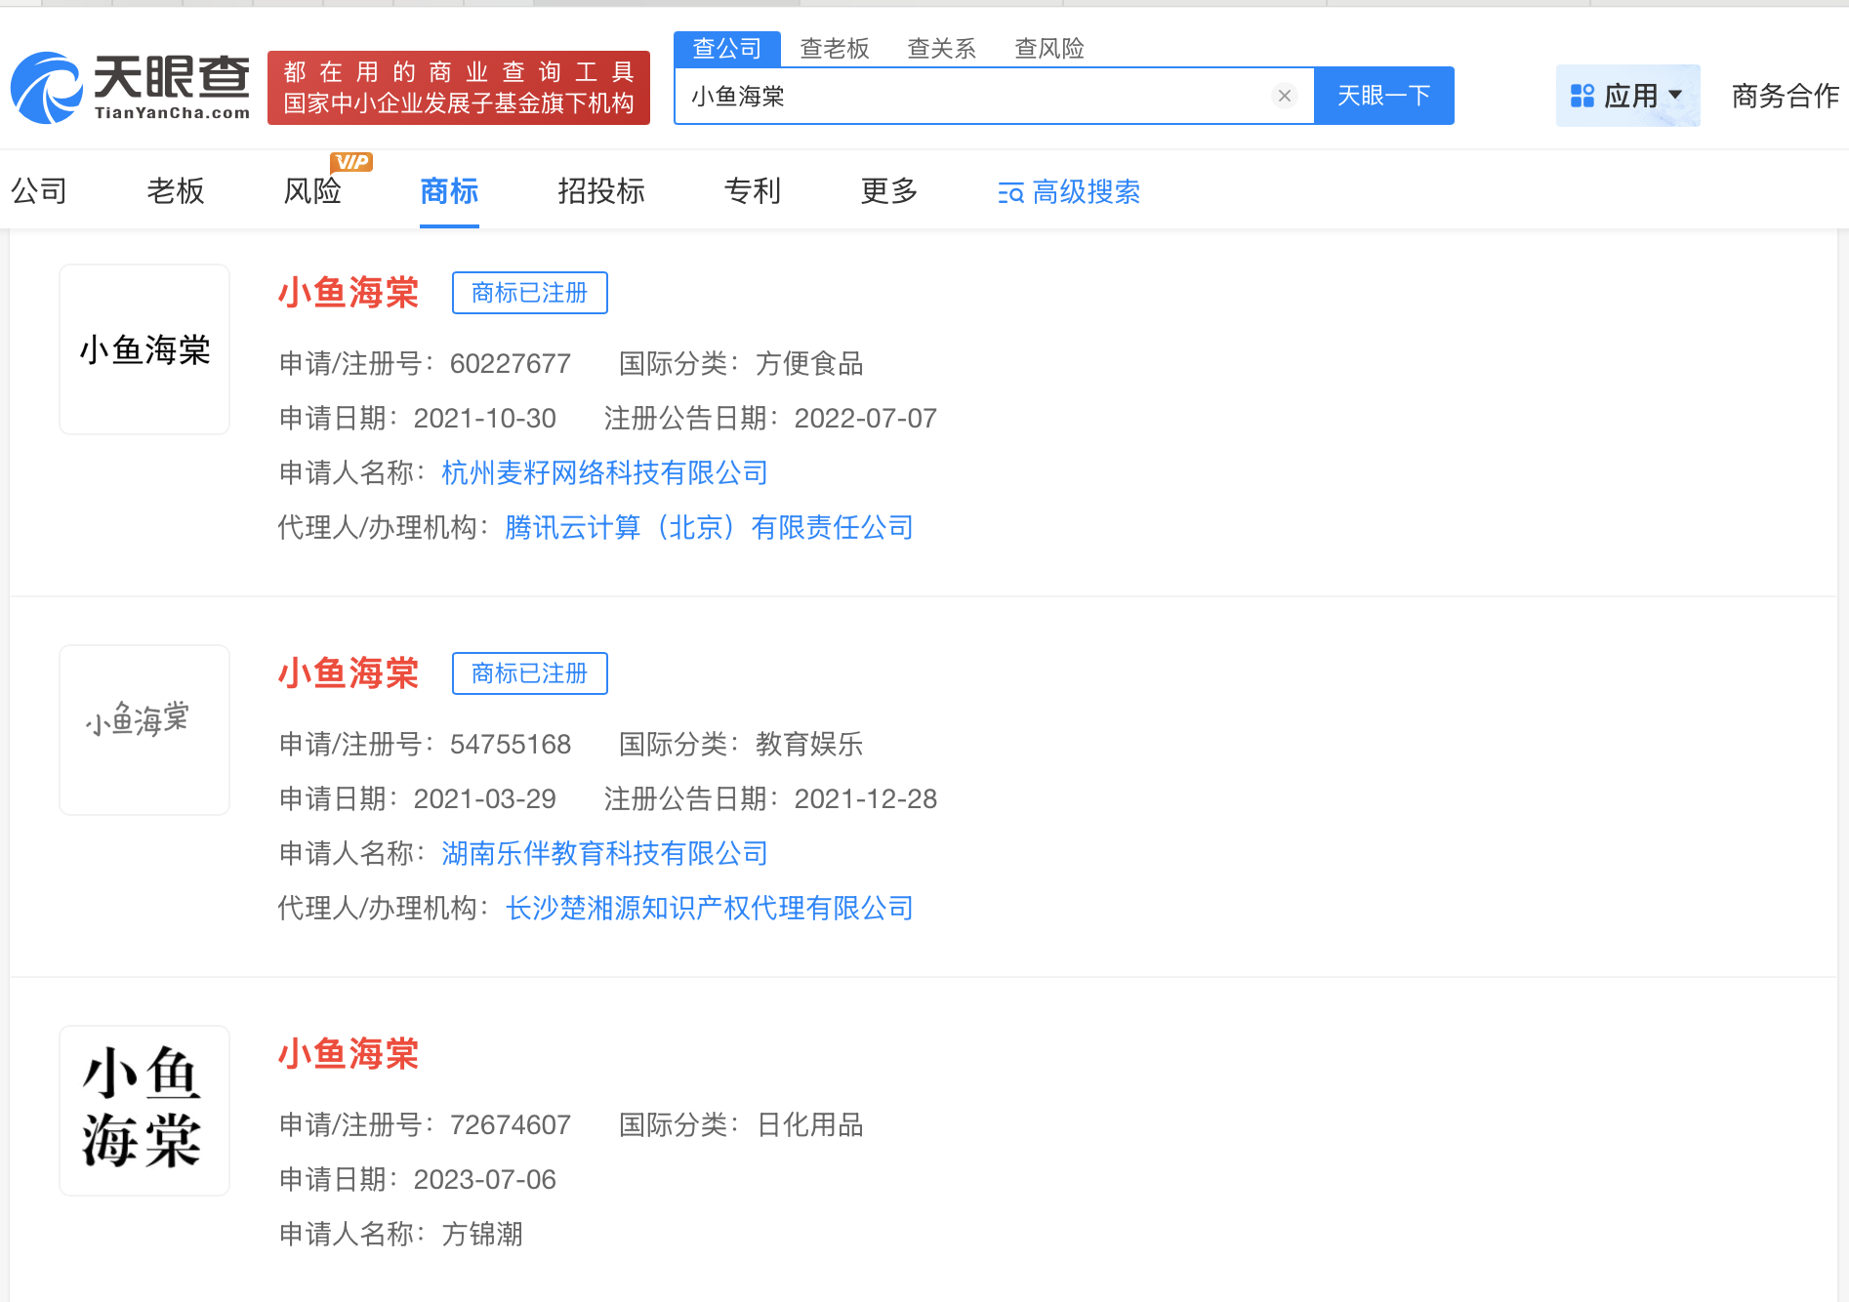Image resolution: width=1849 pixels, height=1302 pixels.
Task: Select registration number 72674607 text
Action: [511, 1125]
